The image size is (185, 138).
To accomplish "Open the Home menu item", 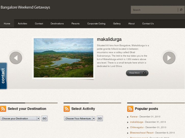I will pos(7,24).
